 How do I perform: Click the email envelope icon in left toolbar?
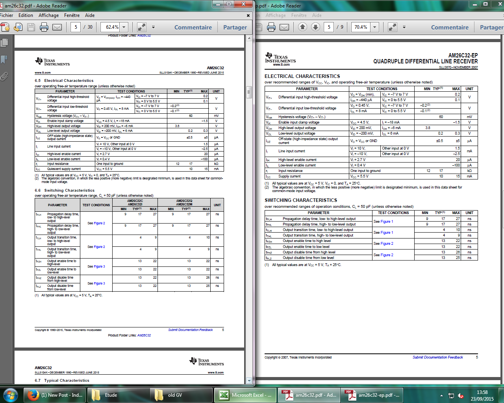tap(57, 27)
